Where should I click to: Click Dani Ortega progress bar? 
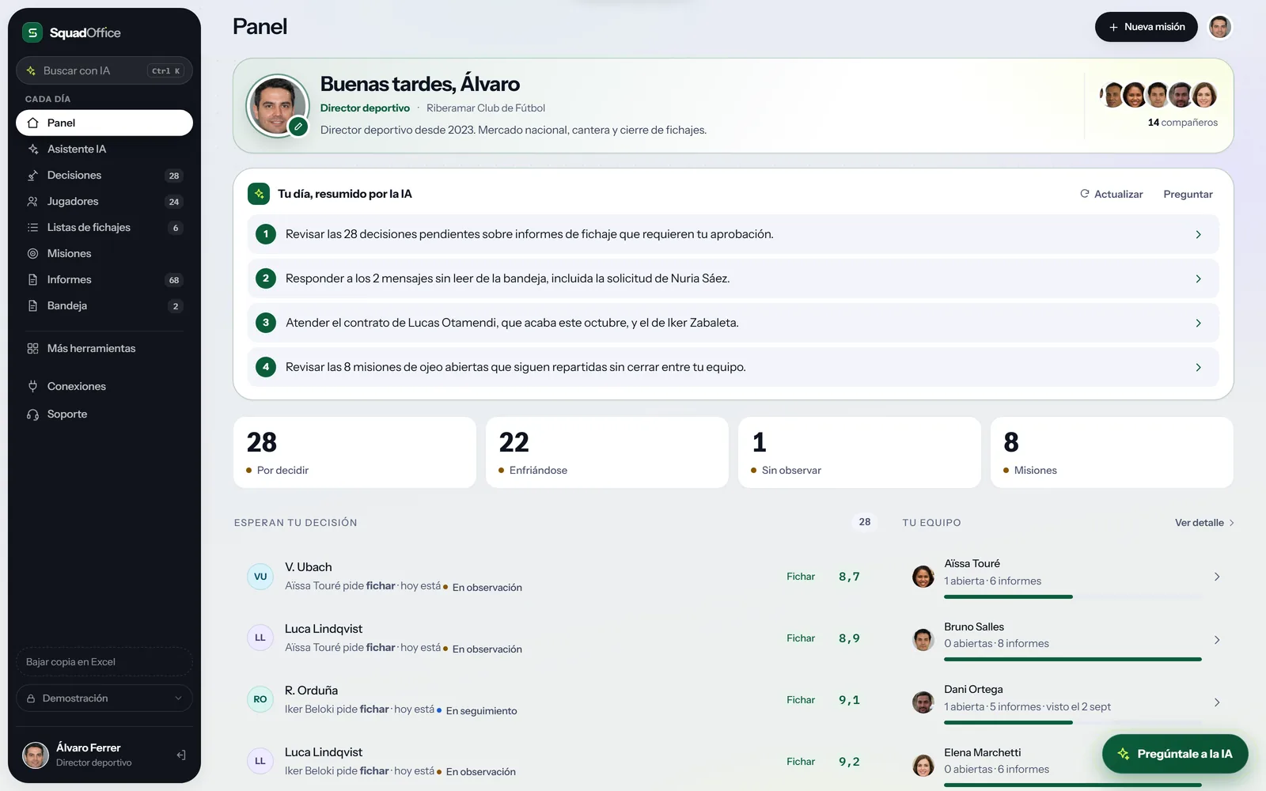click(1073, 722)
